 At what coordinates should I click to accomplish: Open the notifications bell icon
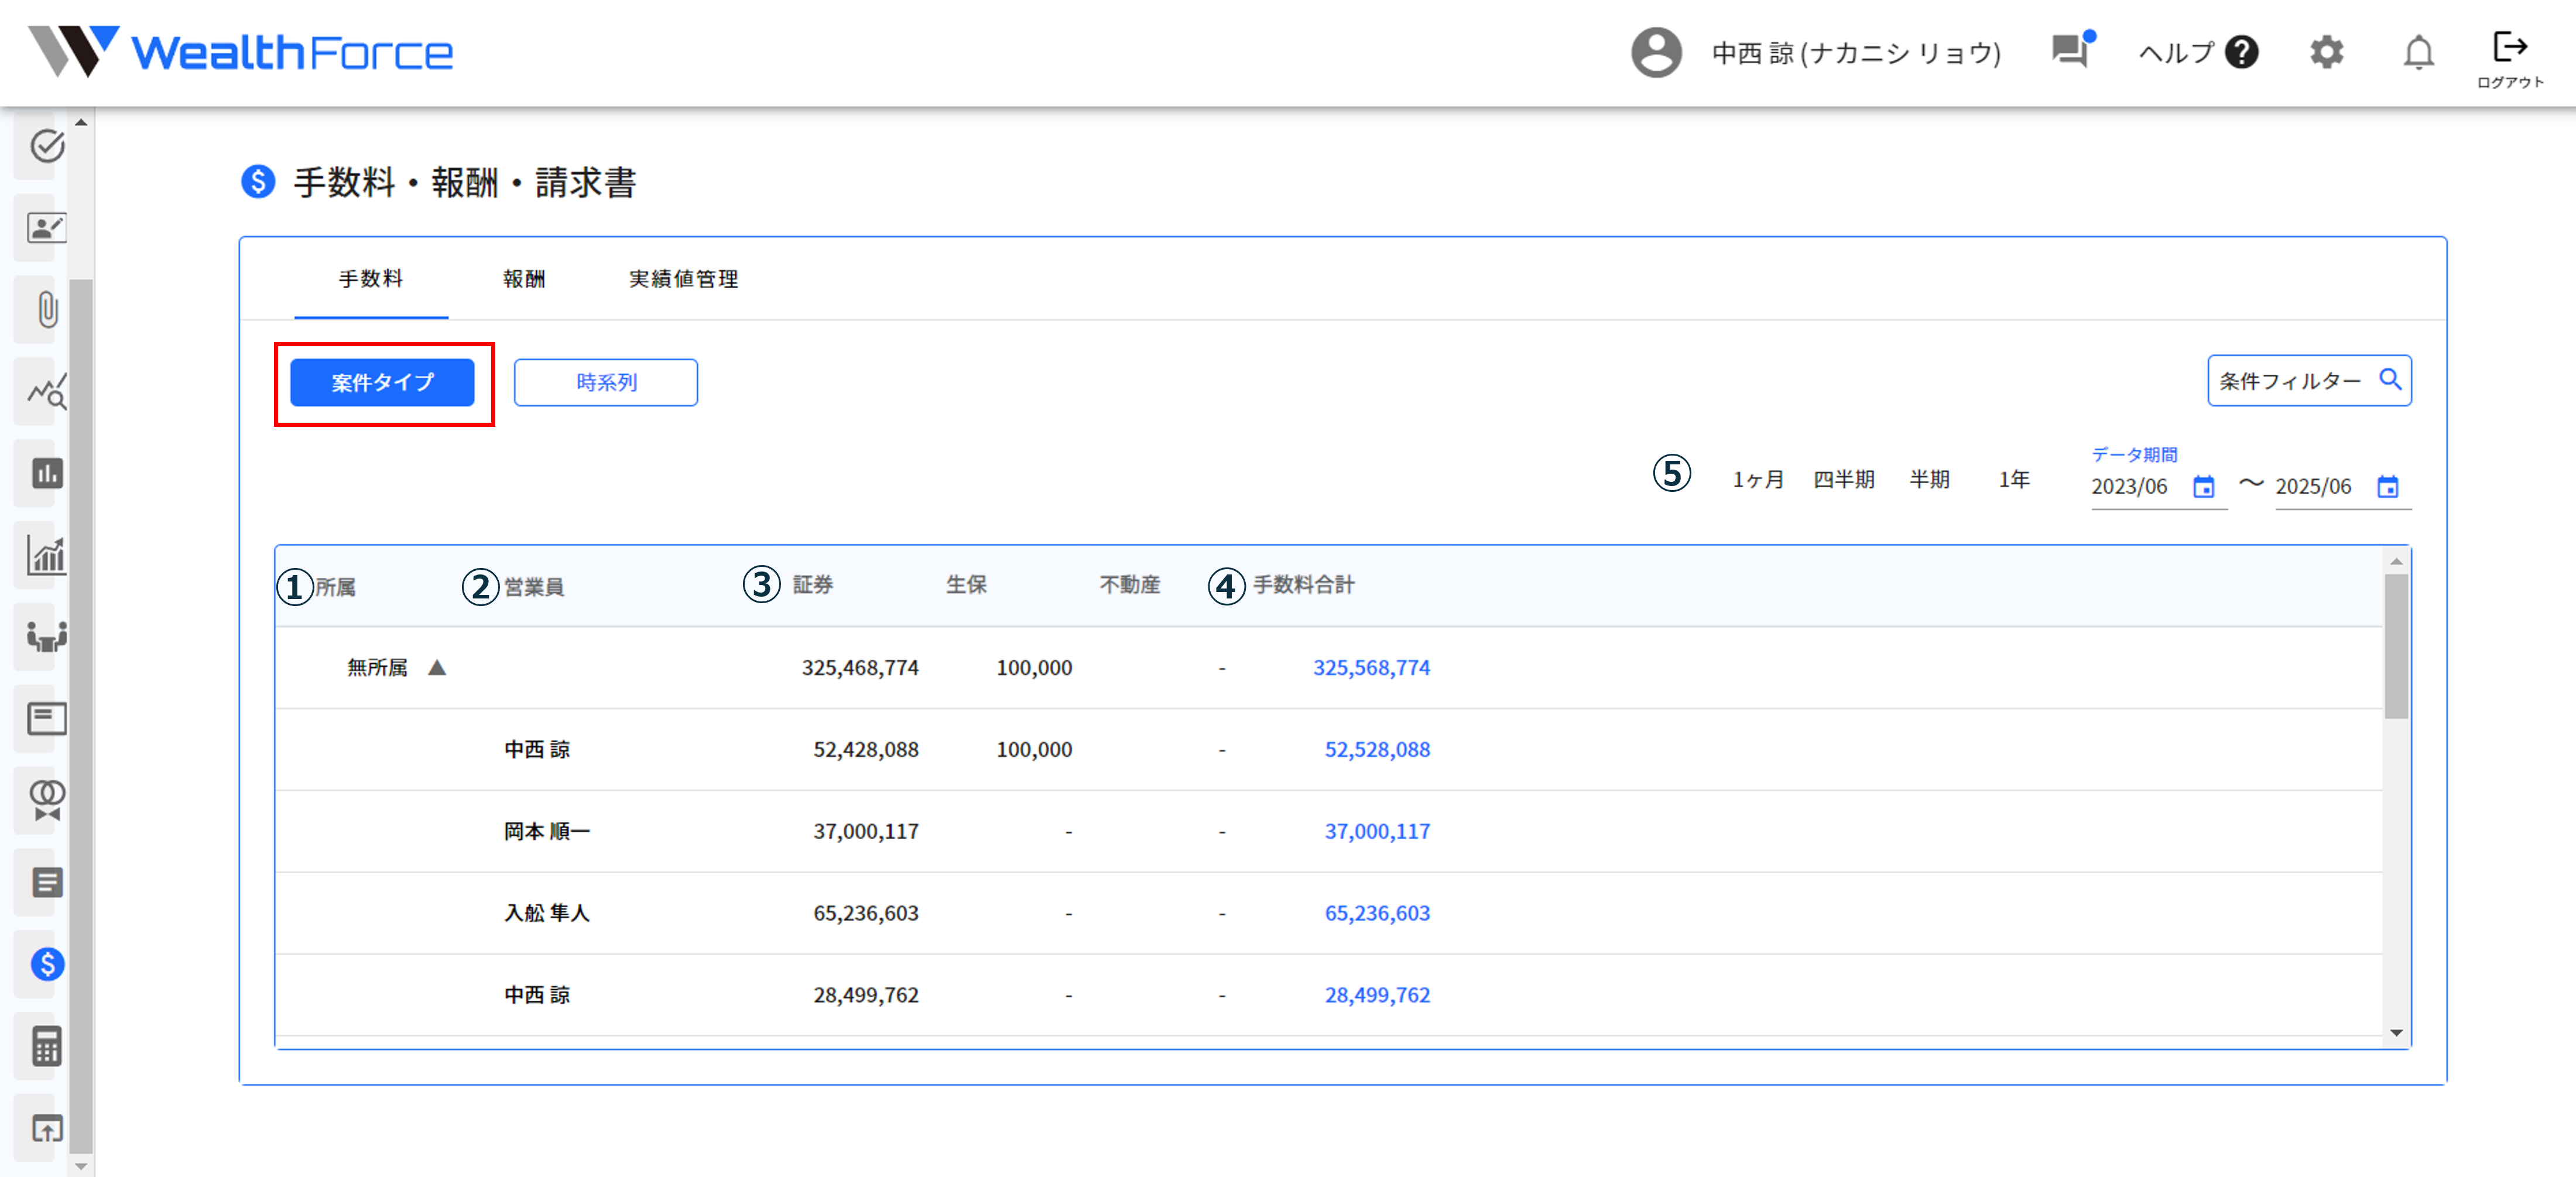coord(2418,52)
